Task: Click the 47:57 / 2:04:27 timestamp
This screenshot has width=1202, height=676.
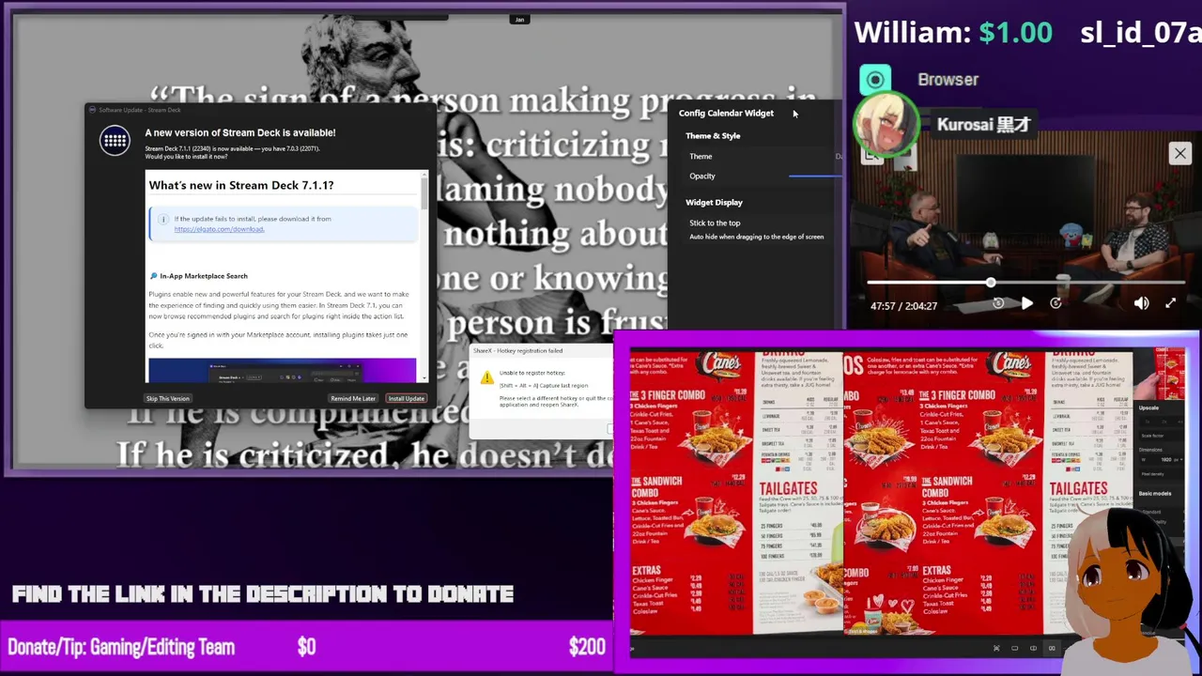Action: [x=903, y=306]
